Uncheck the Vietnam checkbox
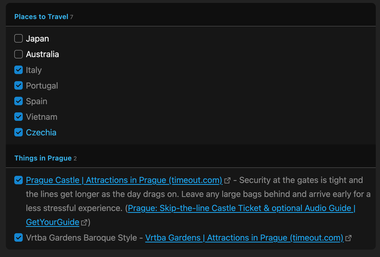380x257 pixels. click(x=18, y=117)
